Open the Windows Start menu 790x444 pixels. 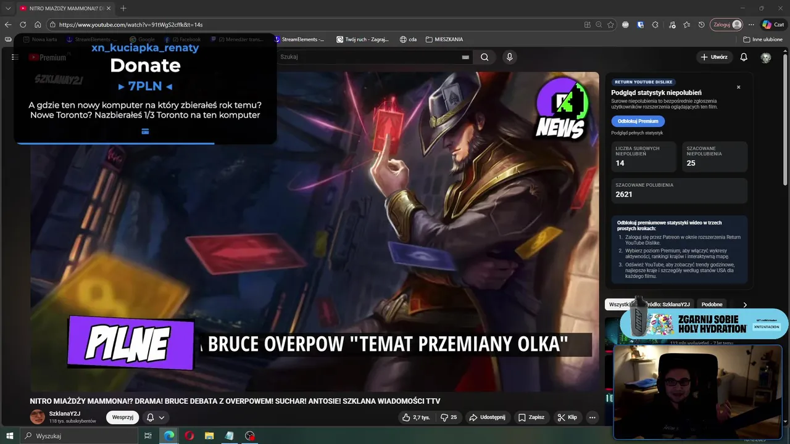9,436
